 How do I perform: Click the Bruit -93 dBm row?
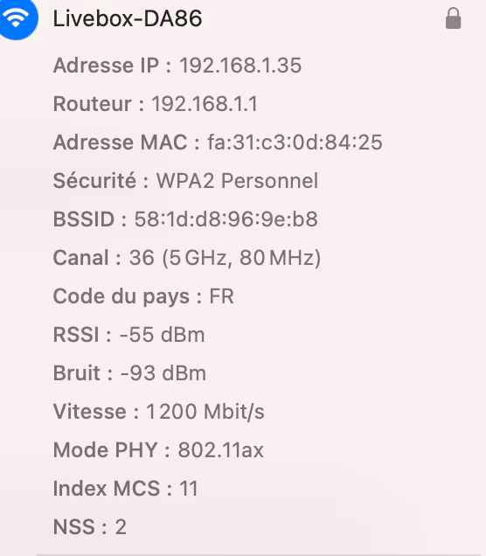coord(129,373)
